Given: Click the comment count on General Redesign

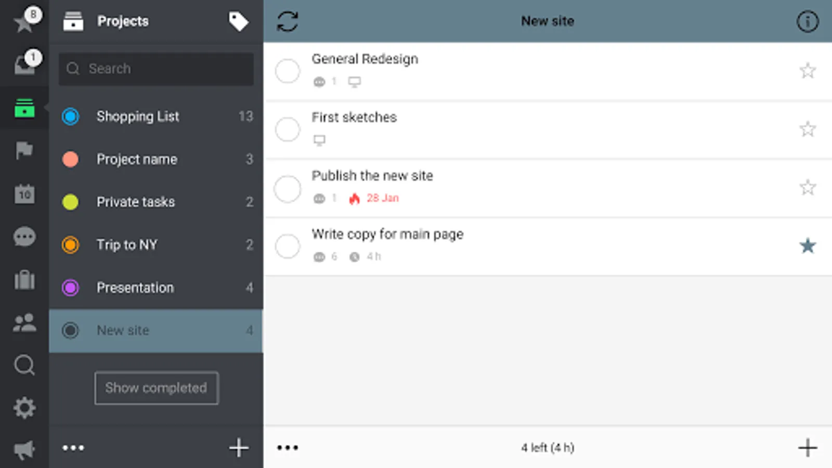Looking at the screenshot, I should click(x=326, y=82).
